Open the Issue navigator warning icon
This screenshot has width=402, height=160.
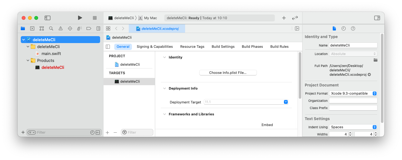(x=60, y=28)
